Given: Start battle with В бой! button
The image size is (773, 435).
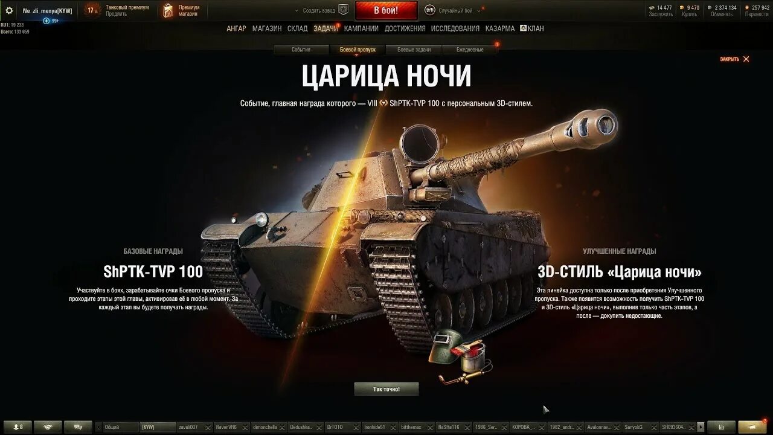Looking at the screenshot, I should pyautogui.click(x=386, y=10).
